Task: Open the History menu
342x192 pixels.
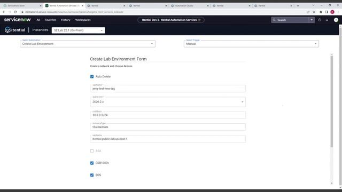Action: tap(66, 20)
